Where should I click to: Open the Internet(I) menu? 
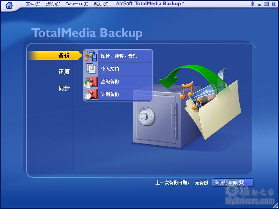(x=77, y=4)
